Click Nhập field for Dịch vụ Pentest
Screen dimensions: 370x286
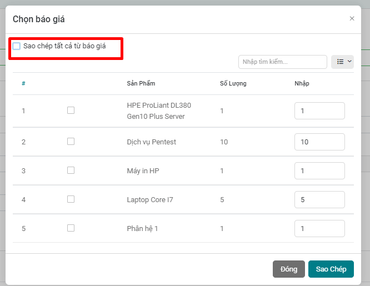(319, 142)
